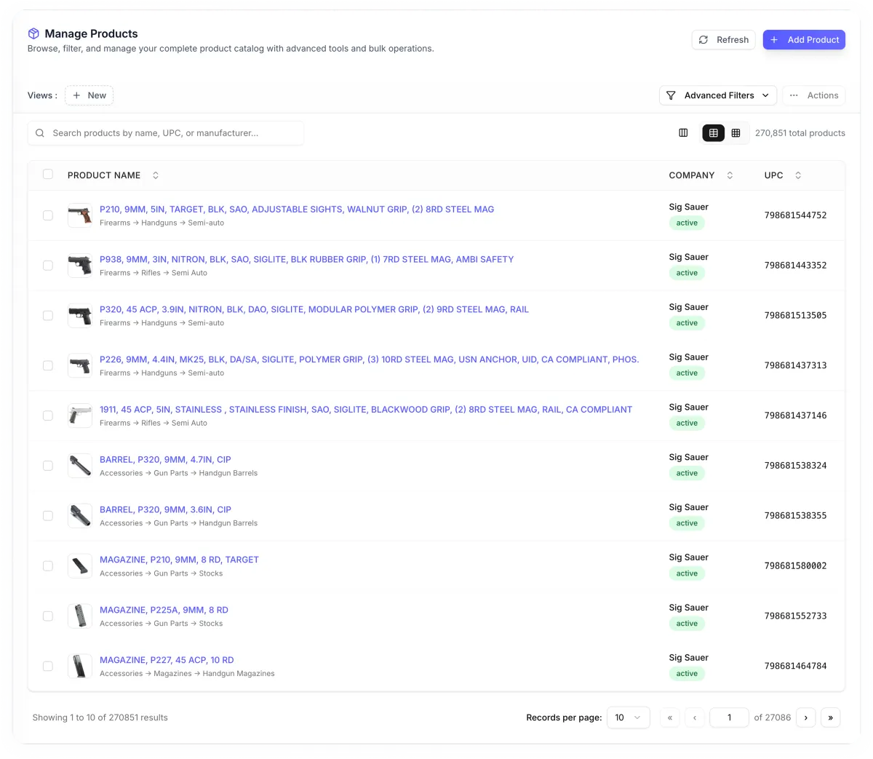The height and width of the screenshot is (759, 873).
Task: Check the Barrel P320 3.6IN checkbox
Action: point(48,516)
